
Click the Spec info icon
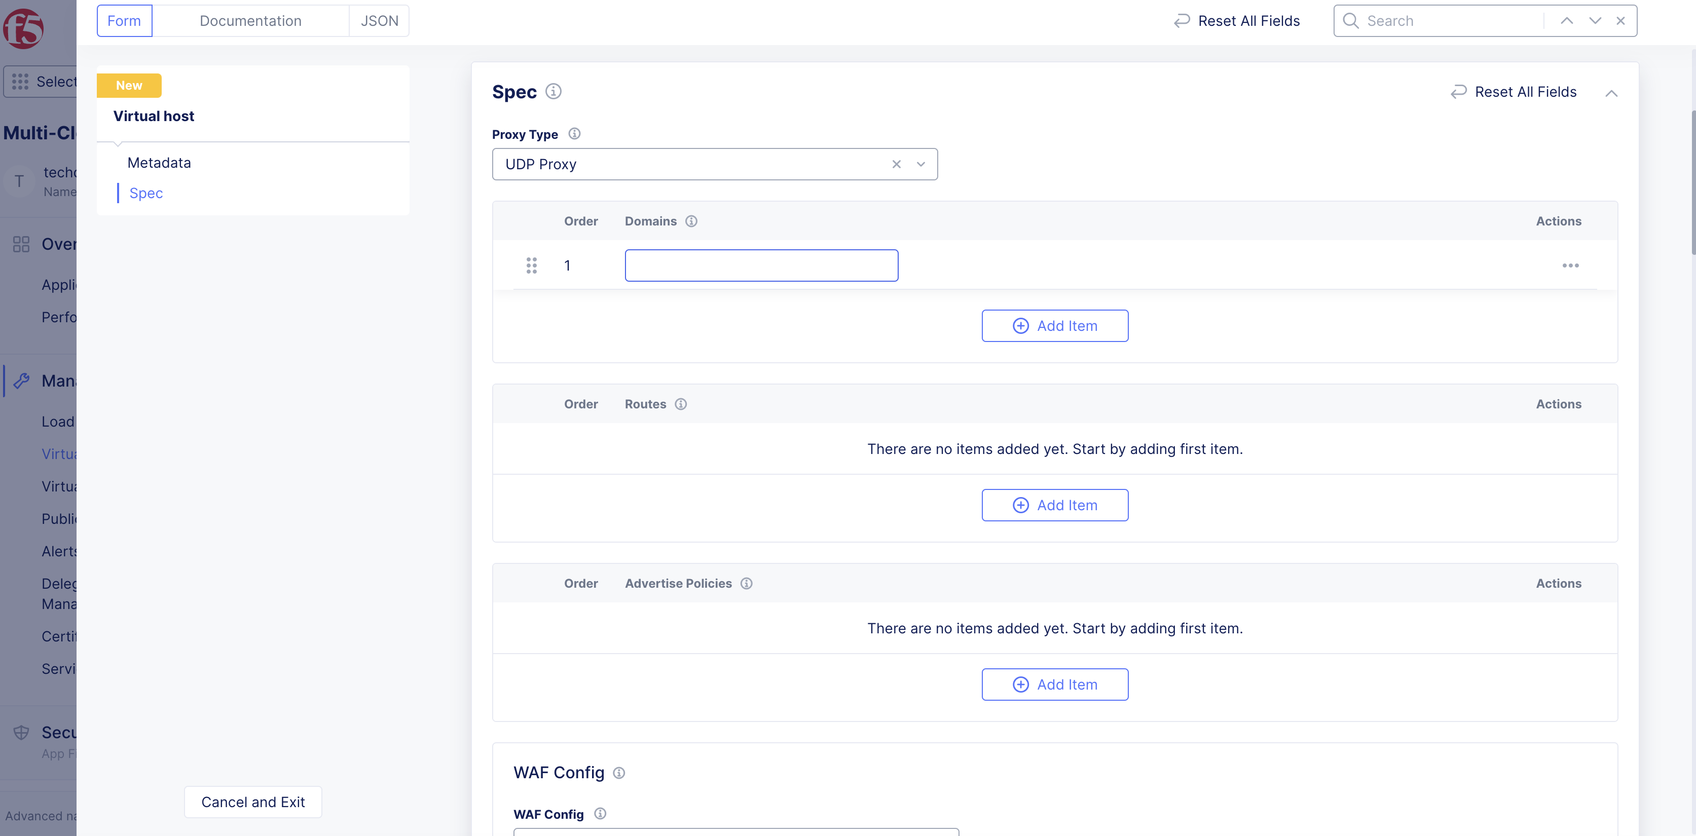pos(553,92)
